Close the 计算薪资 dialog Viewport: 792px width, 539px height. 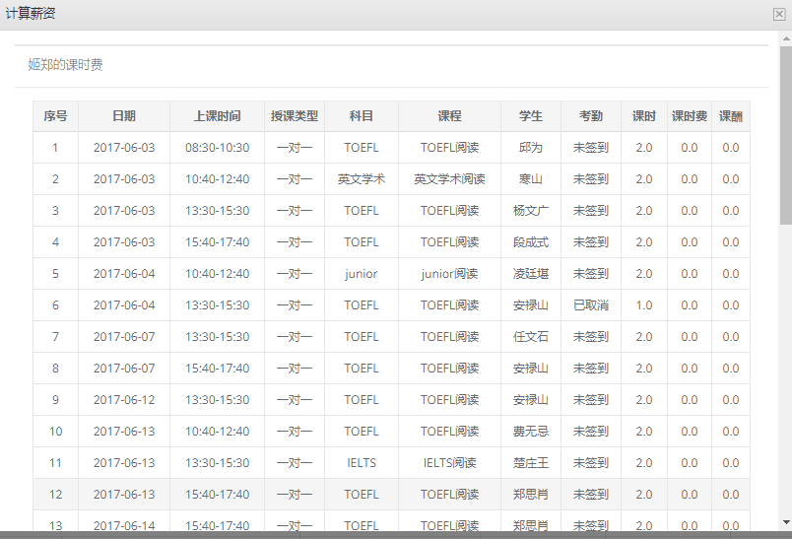779,15
